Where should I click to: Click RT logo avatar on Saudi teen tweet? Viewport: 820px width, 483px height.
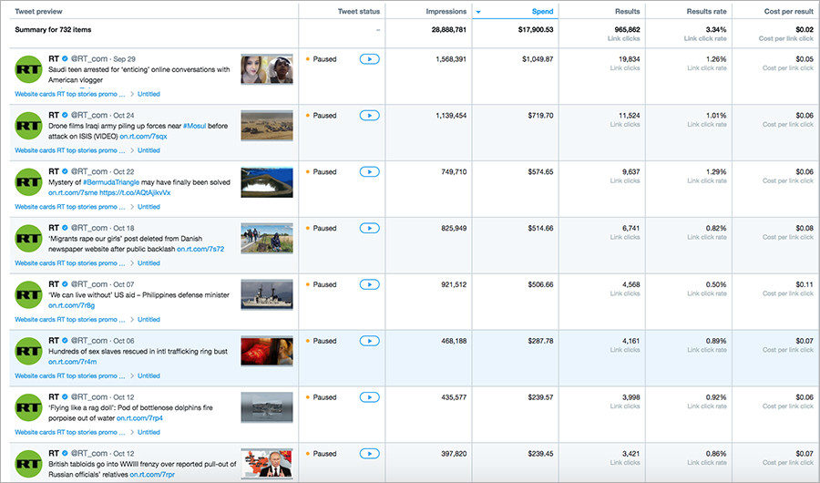(28, 69)
